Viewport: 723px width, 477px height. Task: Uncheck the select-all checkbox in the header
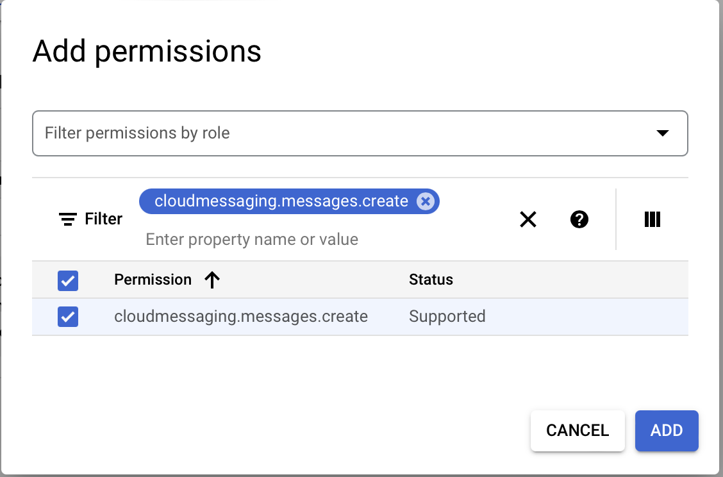pyautogui.click(x=67, y=280)
